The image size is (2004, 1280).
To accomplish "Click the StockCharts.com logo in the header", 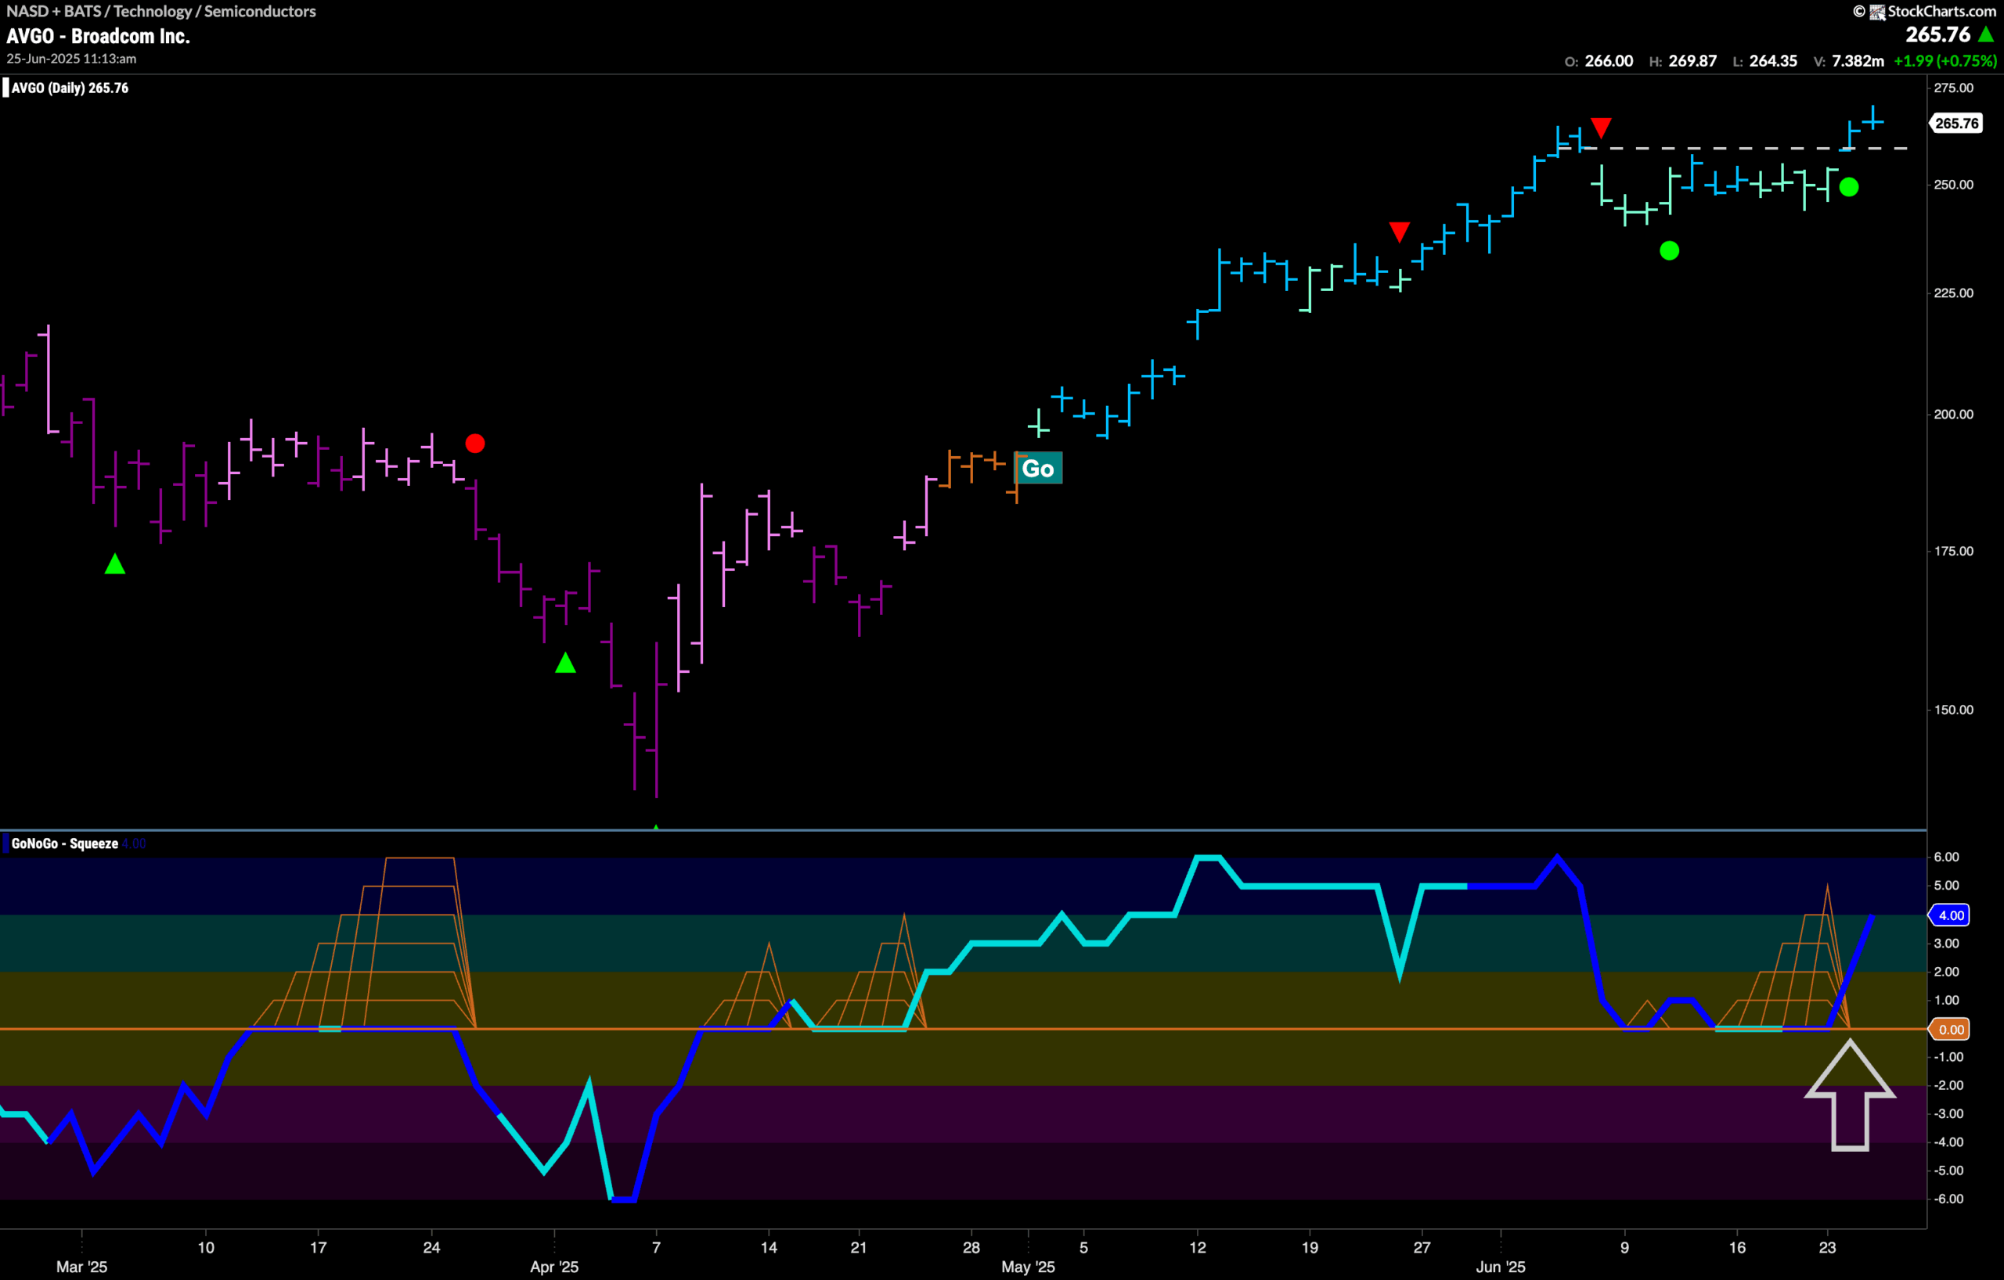I will click(x=1923, y=11).
